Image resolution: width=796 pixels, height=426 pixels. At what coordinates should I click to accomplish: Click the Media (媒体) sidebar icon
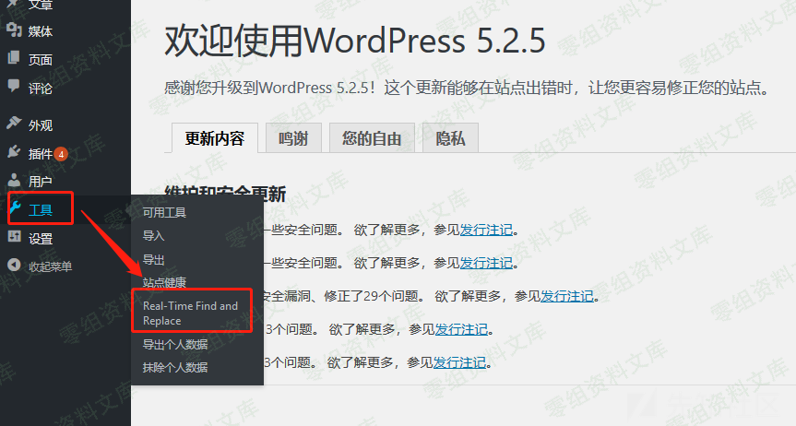tap(14, 30)
